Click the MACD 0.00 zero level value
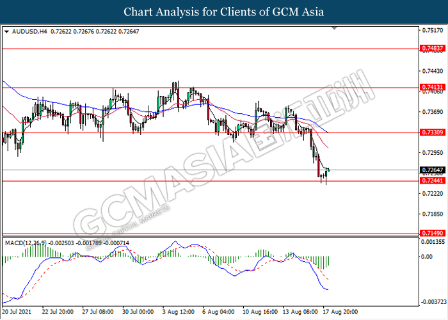The width and height of the screenshot is (448, 320). click(427, 257)
